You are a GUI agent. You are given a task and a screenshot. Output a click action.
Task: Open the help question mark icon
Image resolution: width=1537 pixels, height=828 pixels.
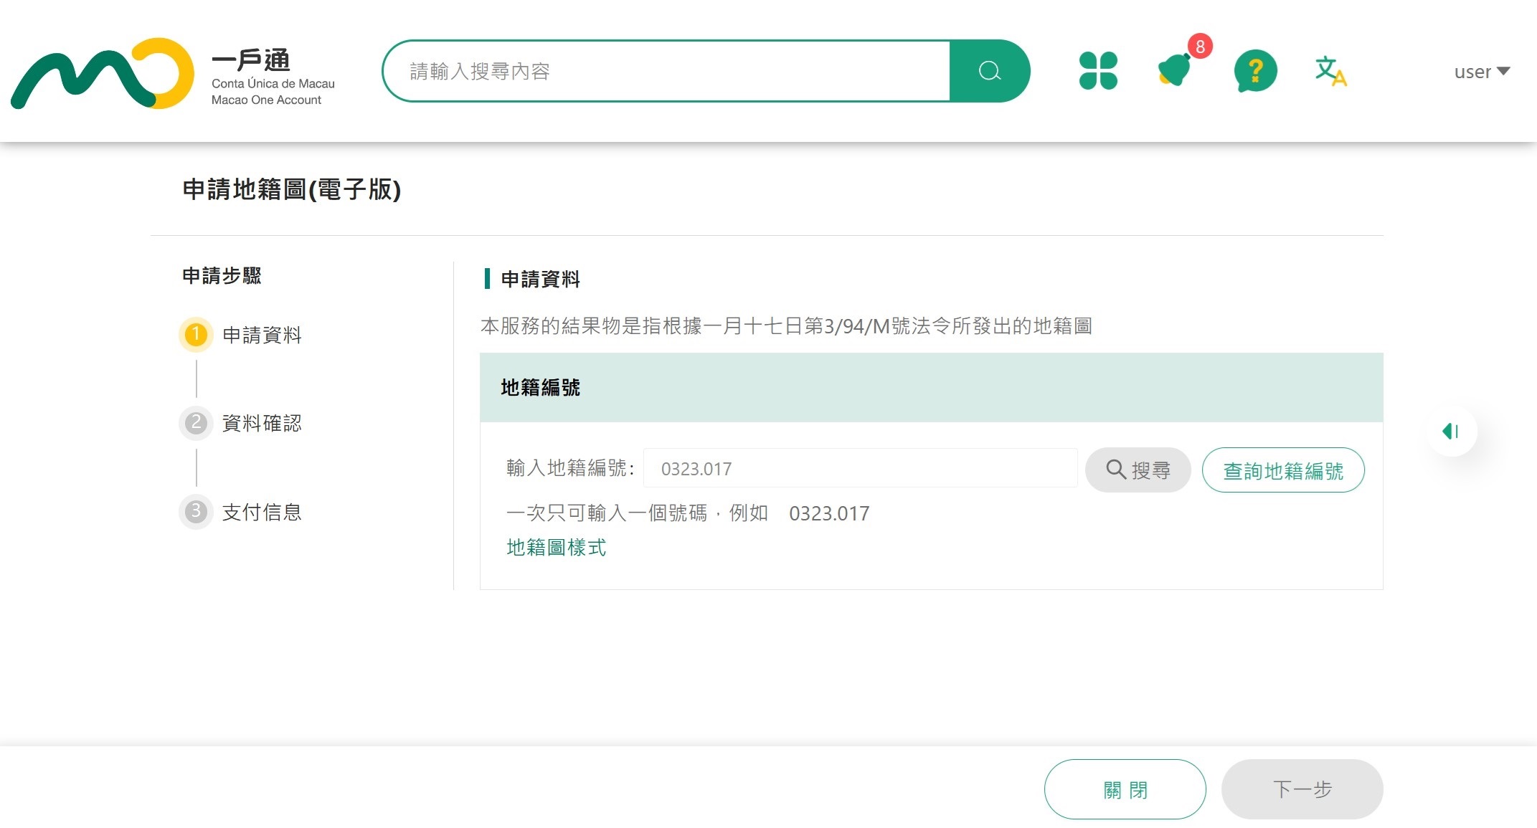point(1254,71)
